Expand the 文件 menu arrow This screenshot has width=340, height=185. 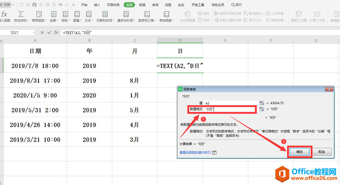tap(14, 5)
